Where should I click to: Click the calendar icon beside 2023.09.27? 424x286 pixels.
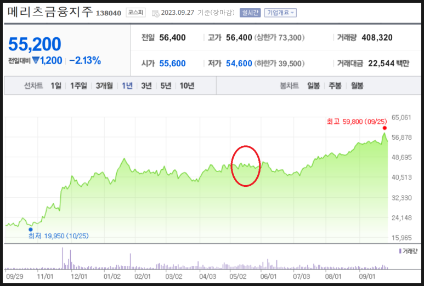pos(155,13)
